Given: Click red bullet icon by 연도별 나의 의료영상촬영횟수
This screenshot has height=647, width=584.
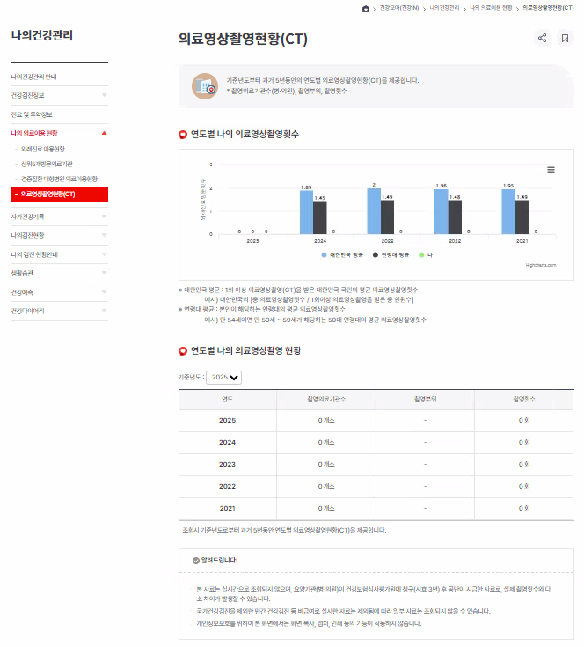Looking at the screenshot, I should [183, 135].
